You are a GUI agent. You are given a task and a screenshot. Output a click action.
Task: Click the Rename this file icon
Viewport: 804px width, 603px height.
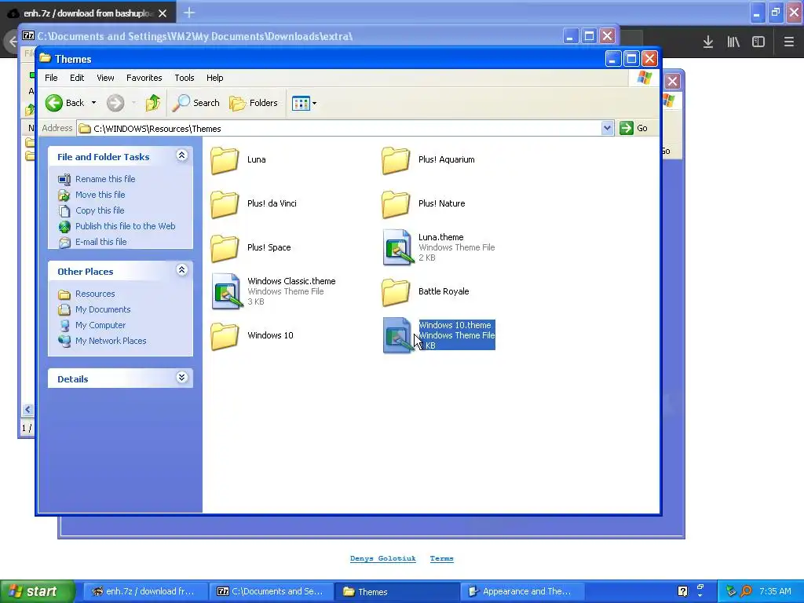point(64,179)
